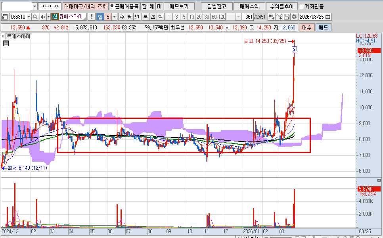Expand the period value 5 dropdown
Viewport: 383px width, 238px height.
[115, 17]
